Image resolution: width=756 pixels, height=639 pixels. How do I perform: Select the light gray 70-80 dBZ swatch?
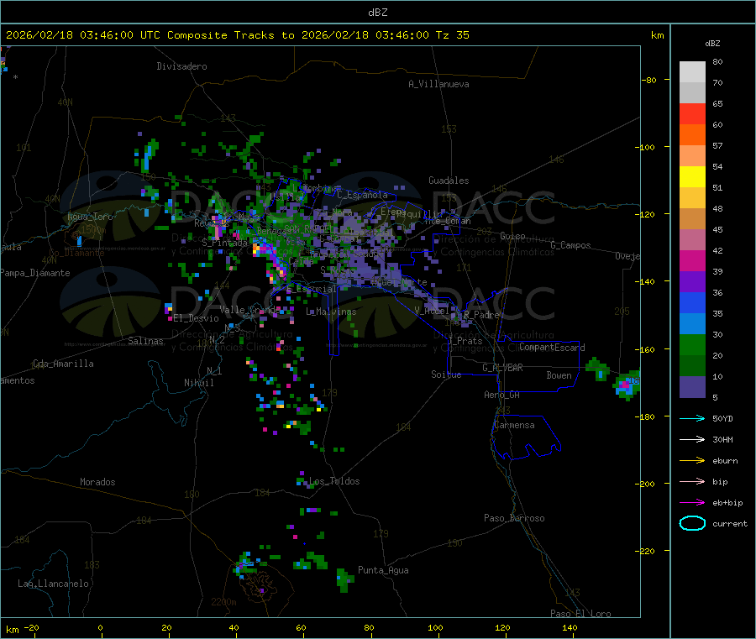(x=692, y=72)
